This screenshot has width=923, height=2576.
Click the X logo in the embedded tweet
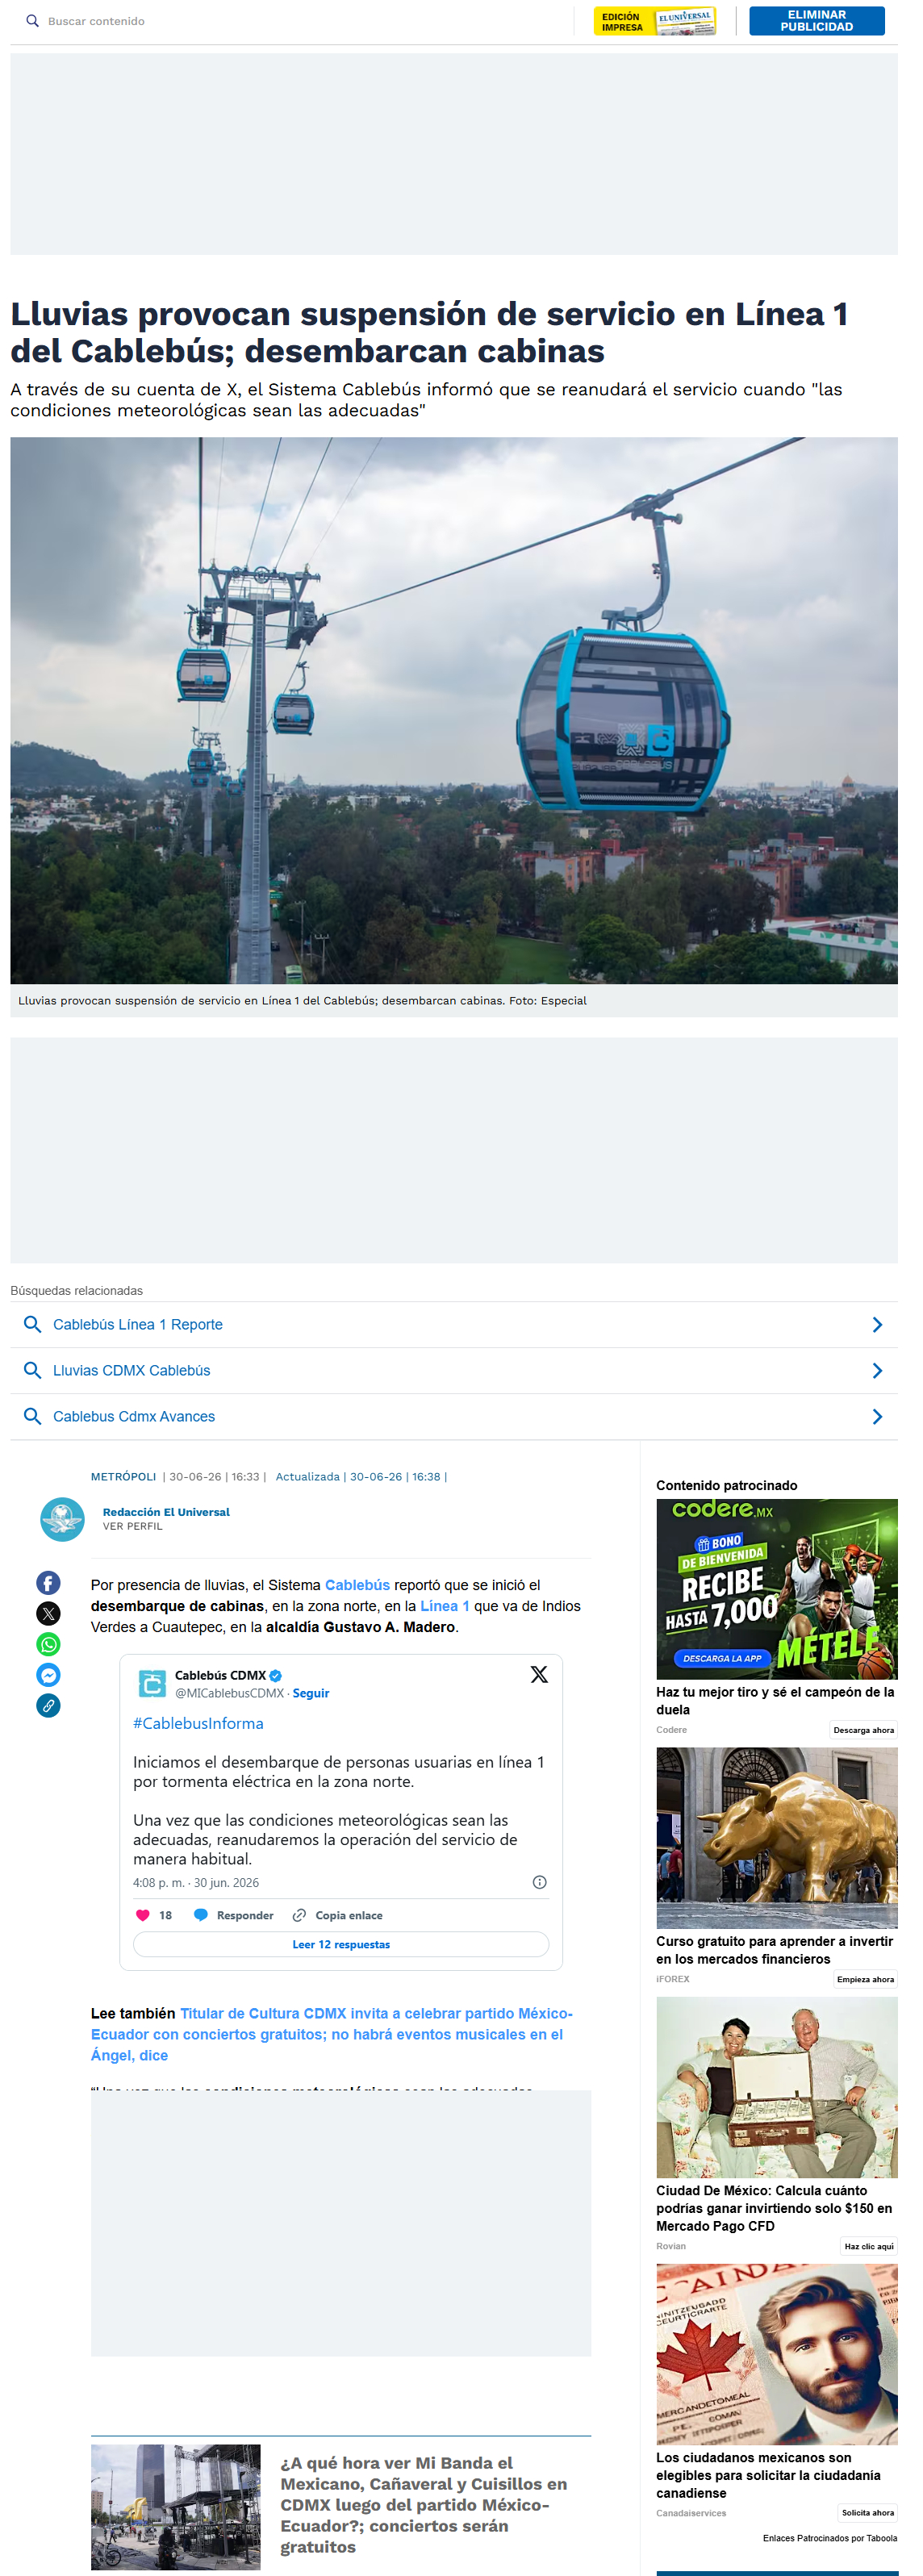[539, 1675]
